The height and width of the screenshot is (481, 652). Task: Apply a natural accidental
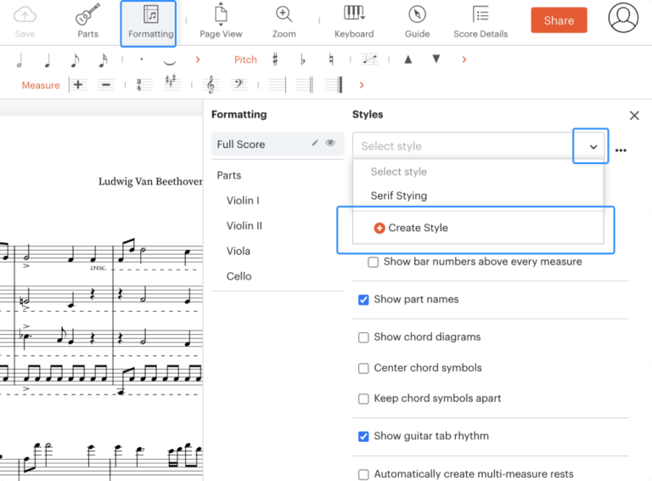331,59
